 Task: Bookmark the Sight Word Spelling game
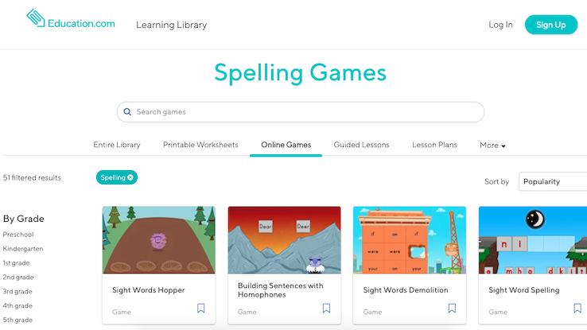tap(577, 308)
